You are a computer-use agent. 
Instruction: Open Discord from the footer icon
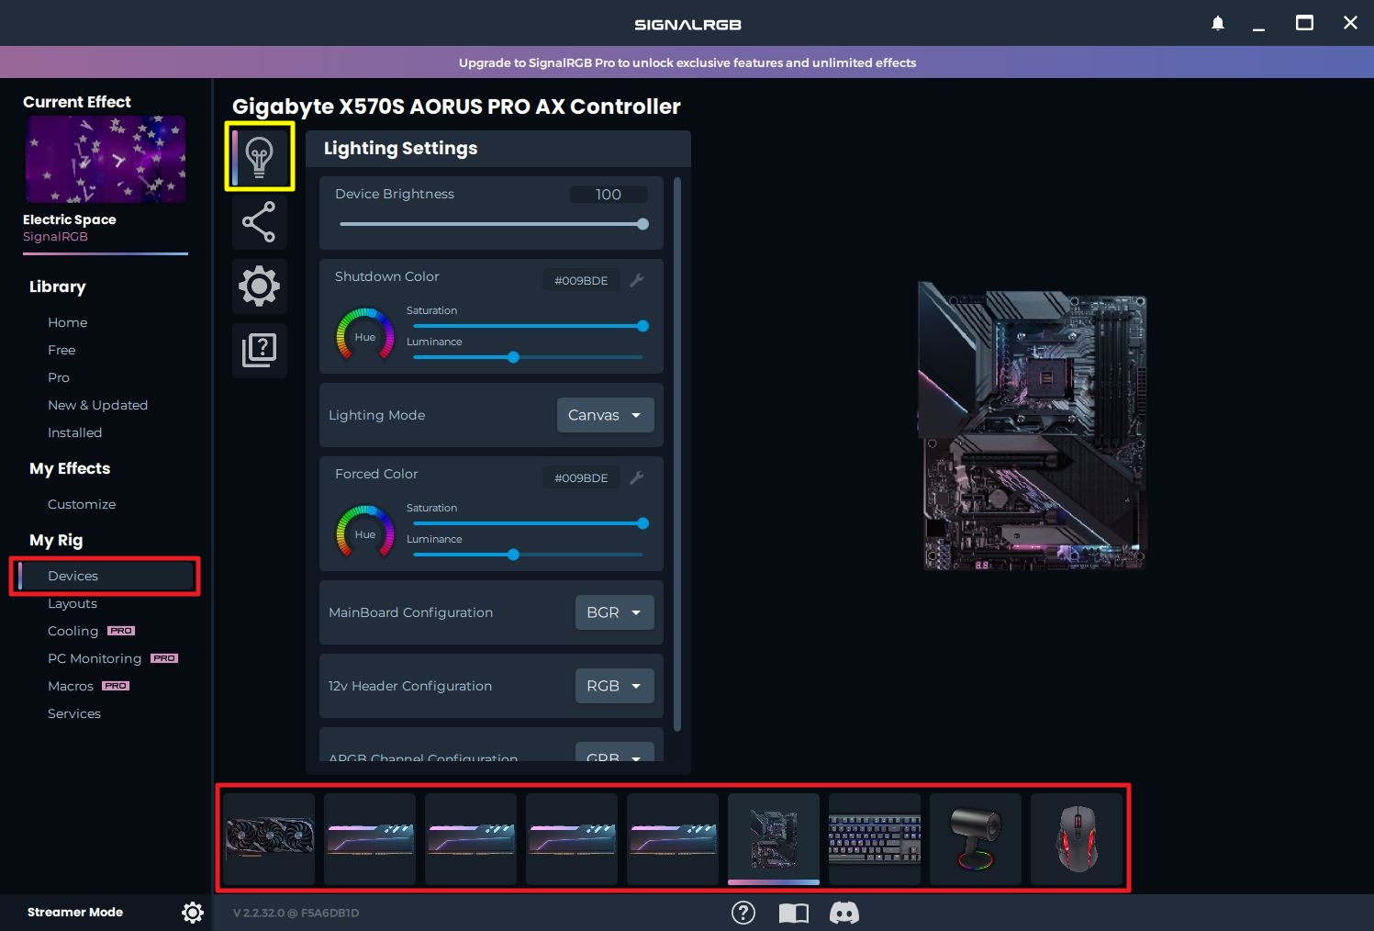[x=844, y=912]
